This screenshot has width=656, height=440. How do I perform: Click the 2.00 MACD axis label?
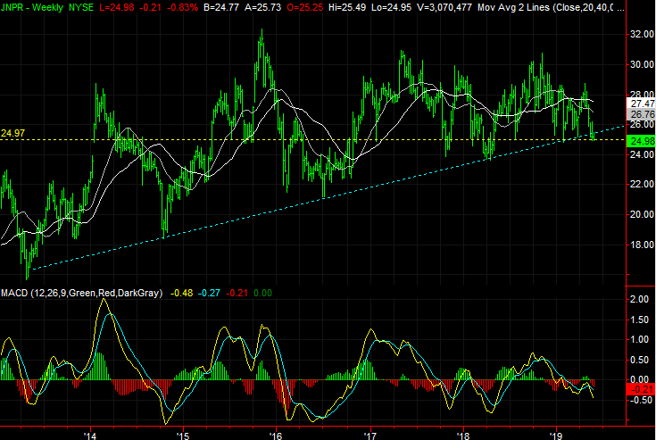click(639, 299)
